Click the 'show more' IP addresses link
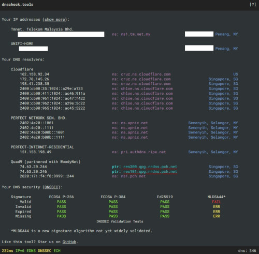 55,20
